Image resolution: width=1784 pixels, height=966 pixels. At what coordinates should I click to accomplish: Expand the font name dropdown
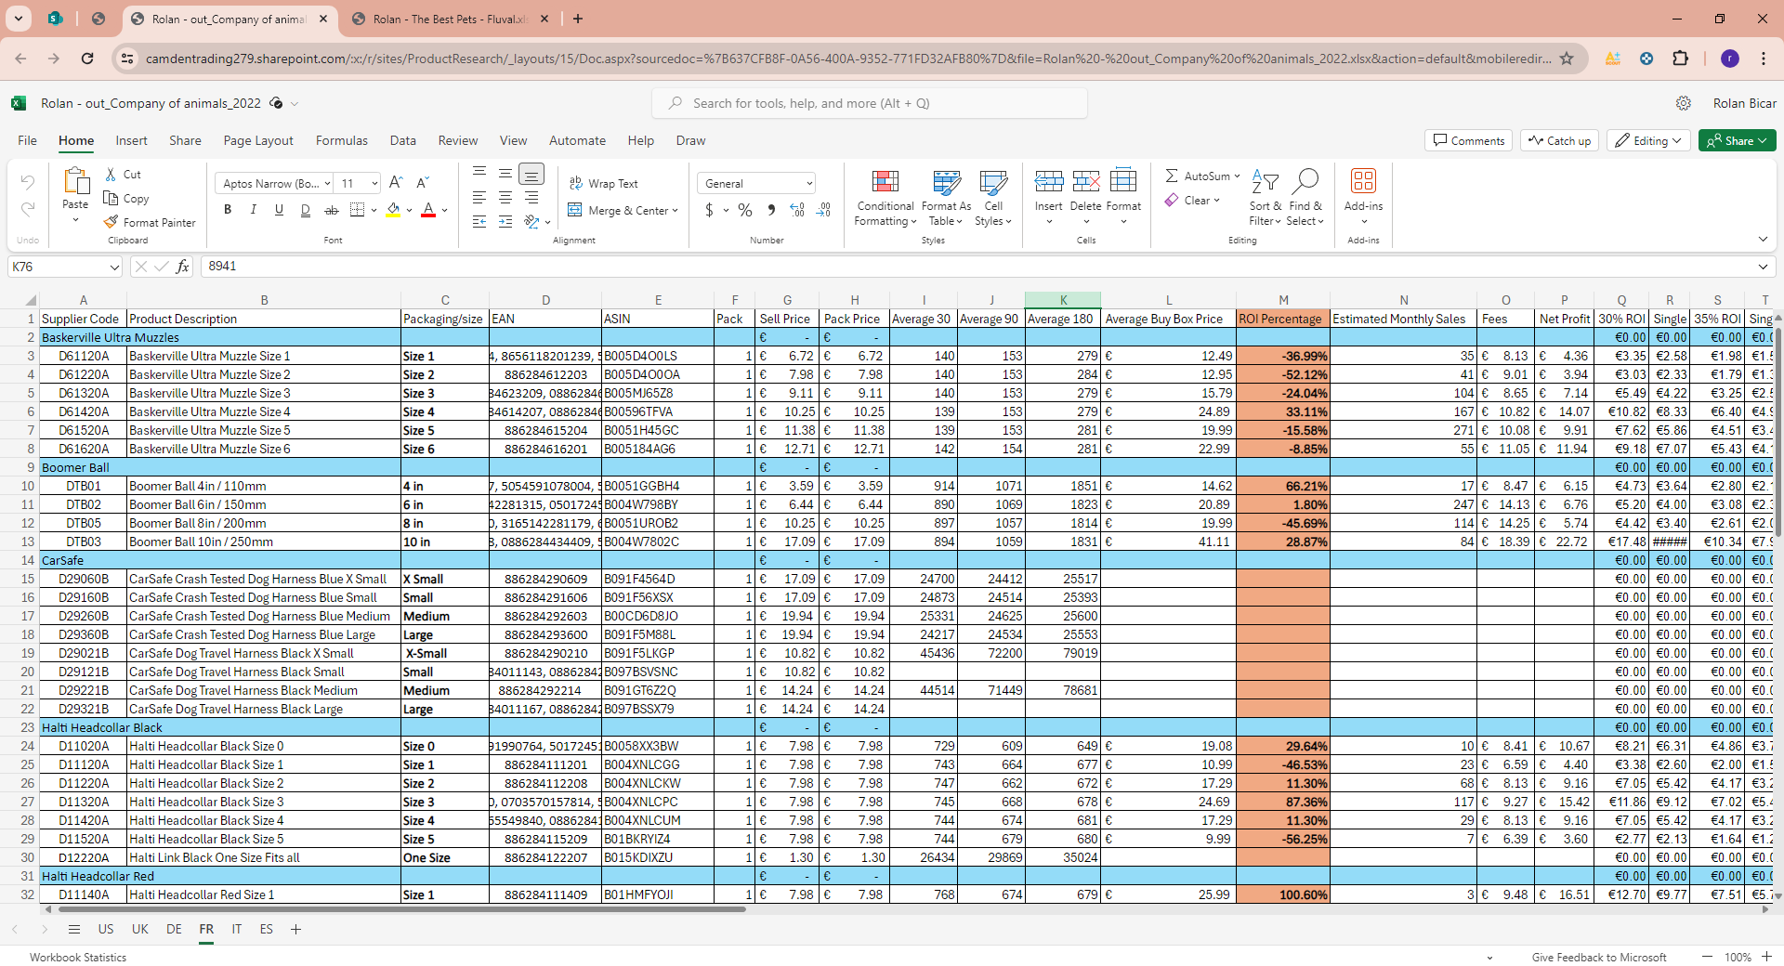click(x=327, y=184)
